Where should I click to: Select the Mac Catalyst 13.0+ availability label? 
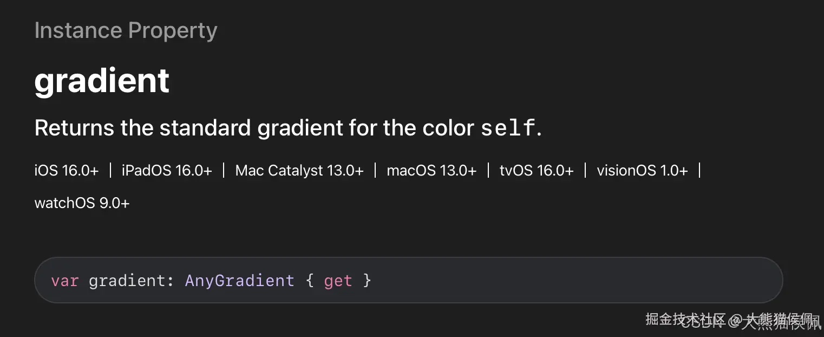coord(299,171)
